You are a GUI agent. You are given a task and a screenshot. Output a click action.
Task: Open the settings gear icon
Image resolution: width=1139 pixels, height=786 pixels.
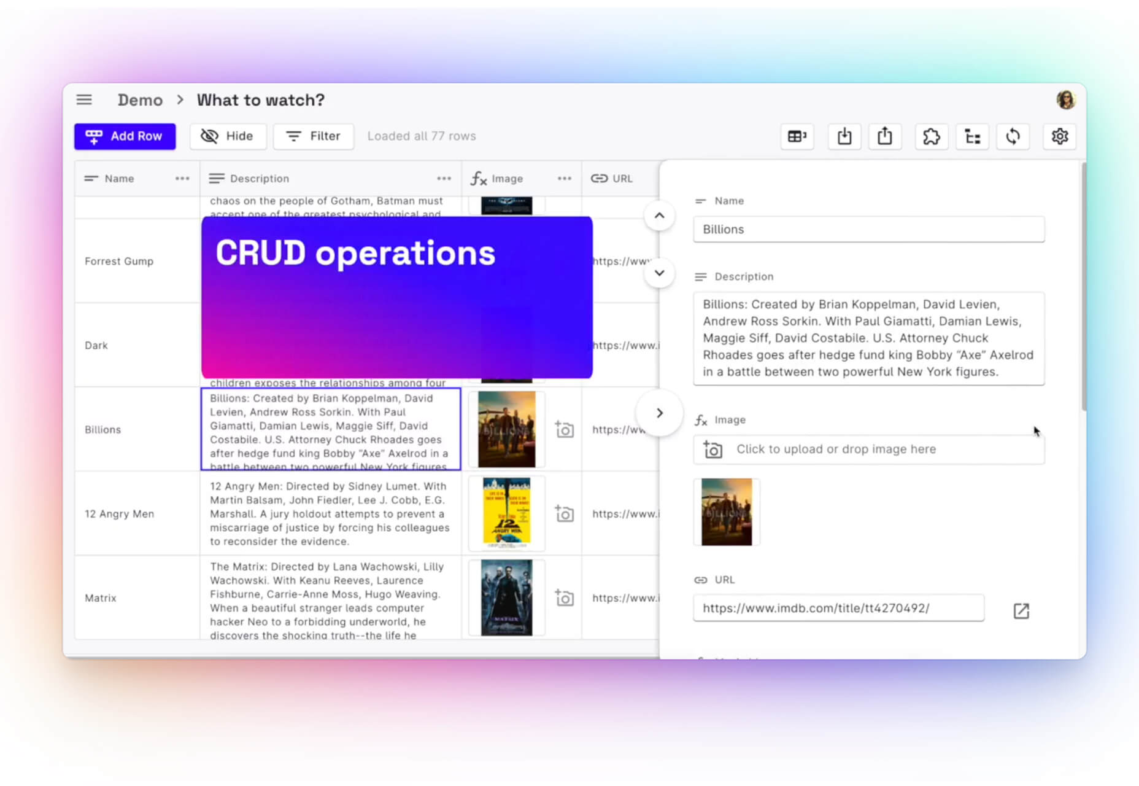[x=1060, y=136]
